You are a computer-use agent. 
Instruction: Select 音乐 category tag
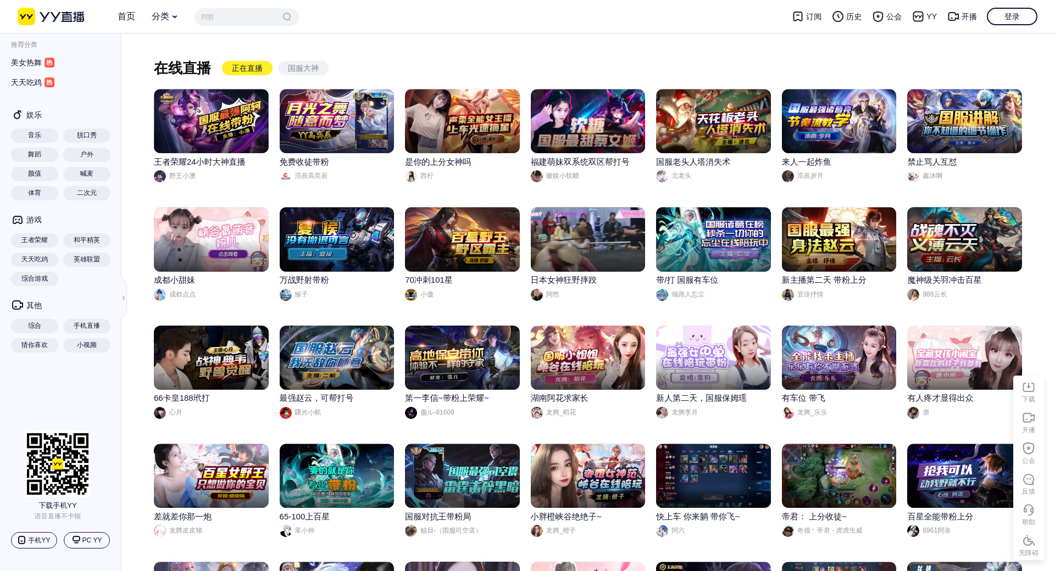pyautogui.click(x=35, y=135)
